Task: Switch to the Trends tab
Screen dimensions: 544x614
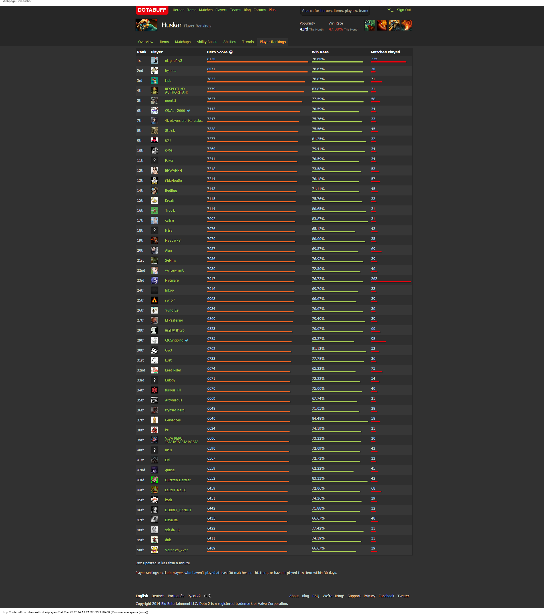Action: tap(248, 42)
